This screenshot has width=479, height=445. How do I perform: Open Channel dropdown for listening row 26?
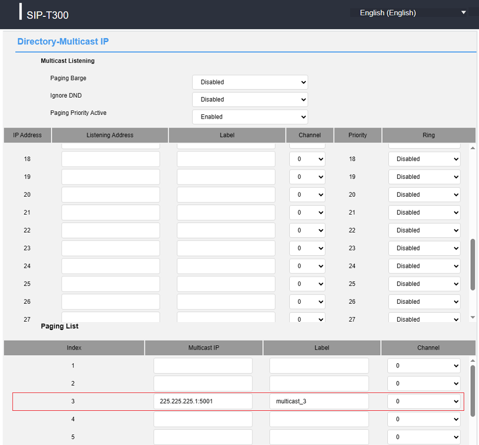[x=307, y=302]
